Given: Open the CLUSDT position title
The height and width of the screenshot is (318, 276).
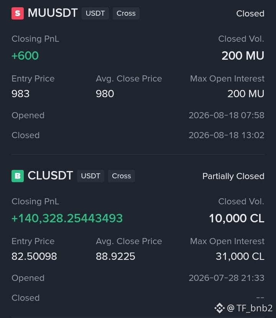Looking at the screenshot, I should pos(50,175).
